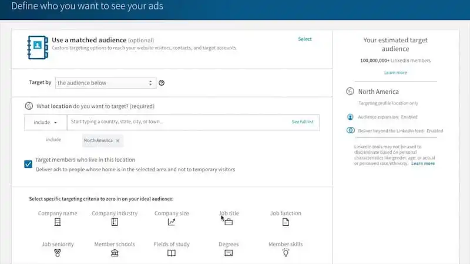Image resolution: width=470 pixels, height=264 pixels.
Task: Click Learn more about discrimination policy
Action: click(423, 164)
